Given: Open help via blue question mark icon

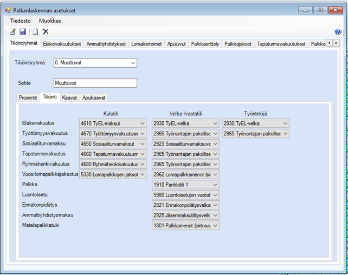Looking at the screenshot, I should point(338,32).
